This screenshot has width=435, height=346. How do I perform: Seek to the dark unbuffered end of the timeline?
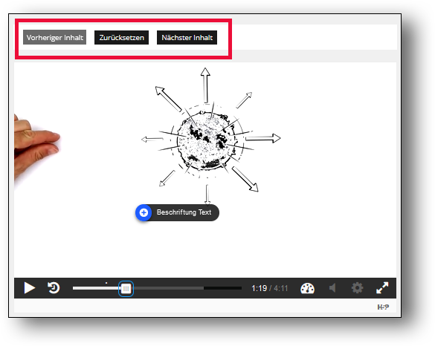pyautogui.click(x=223, y=288)
